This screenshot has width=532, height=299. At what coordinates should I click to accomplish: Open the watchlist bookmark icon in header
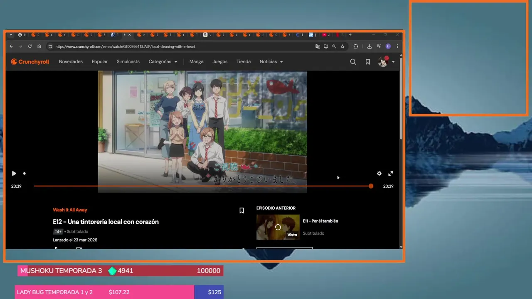click(x=368, y=62)
